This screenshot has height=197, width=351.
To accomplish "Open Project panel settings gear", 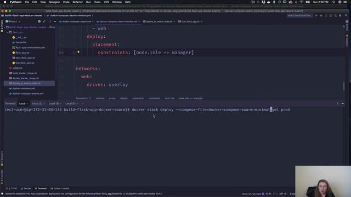I will click(x=39, y=21).
